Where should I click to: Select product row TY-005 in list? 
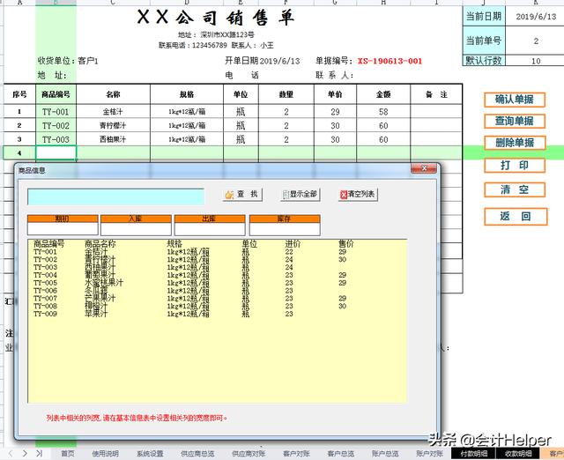pos(217,283)
